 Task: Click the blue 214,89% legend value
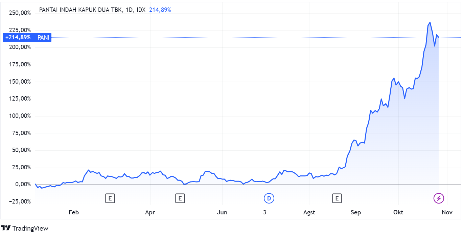pos(160,10)
